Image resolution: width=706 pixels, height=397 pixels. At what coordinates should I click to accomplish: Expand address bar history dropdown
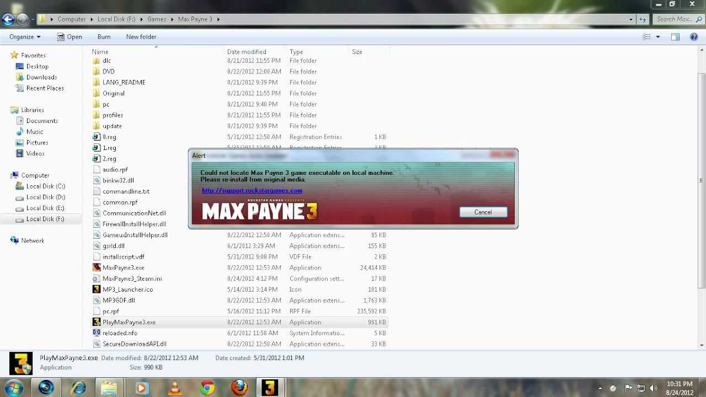point(631,19)
